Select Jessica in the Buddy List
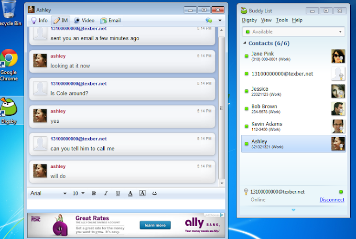This screenshot has height=239, width=356. [x=293, y=91]
